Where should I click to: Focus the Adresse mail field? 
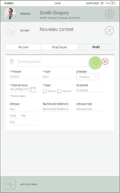90,109
